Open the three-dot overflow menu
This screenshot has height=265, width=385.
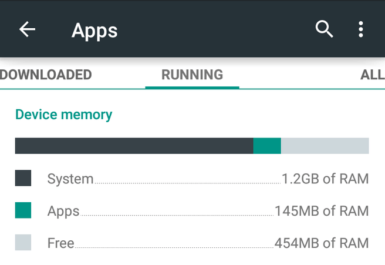click(361, 29)
